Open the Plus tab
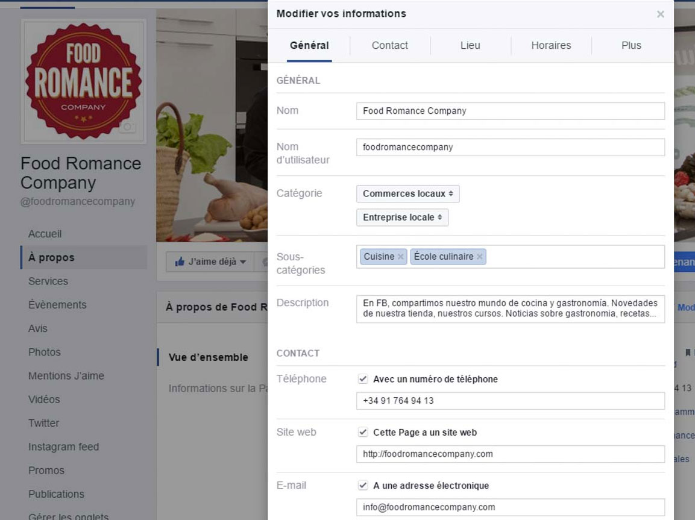 point(631,46)
